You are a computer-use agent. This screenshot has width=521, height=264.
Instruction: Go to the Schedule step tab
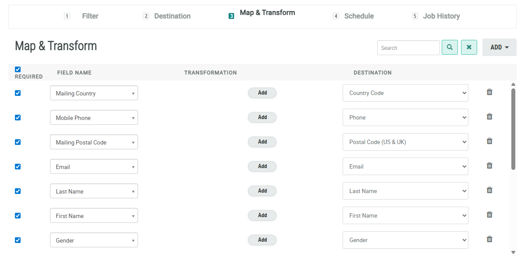(358, 16)
